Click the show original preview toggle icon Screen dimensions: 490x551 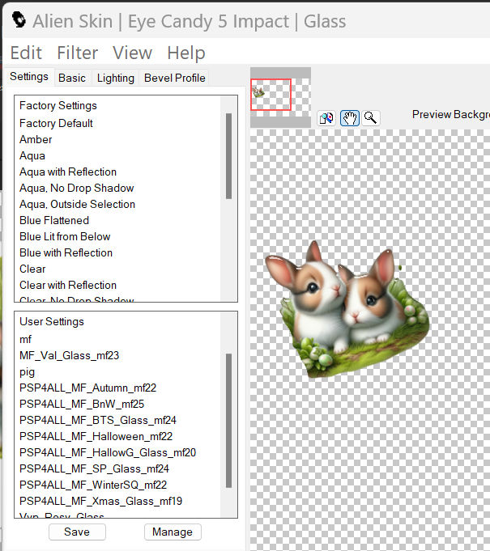pos(326,118)
